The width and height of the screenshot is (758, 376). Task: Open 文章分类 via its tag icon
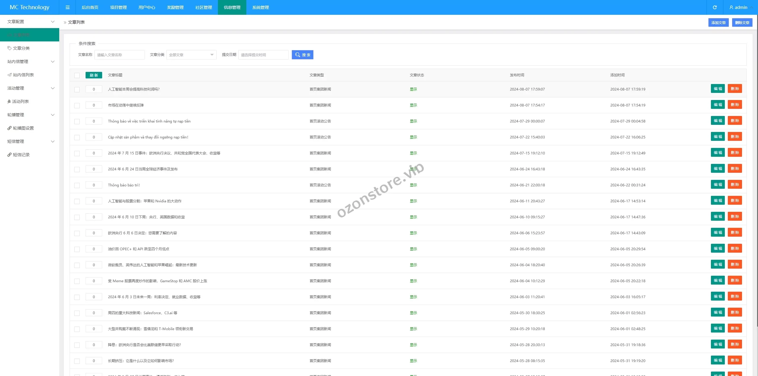[9, 48]
